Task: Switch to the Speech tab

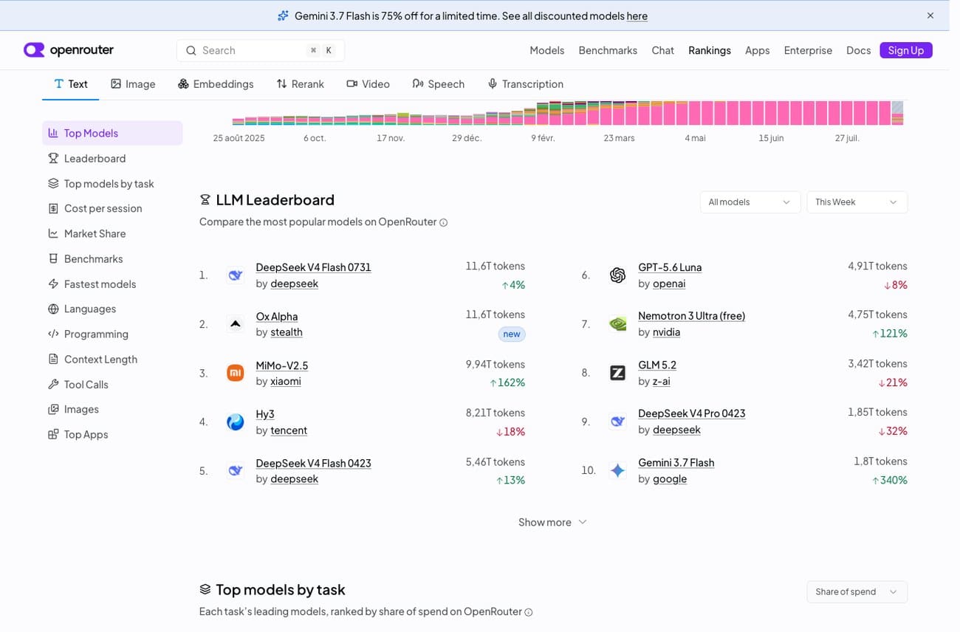Action: pos(439,84)
